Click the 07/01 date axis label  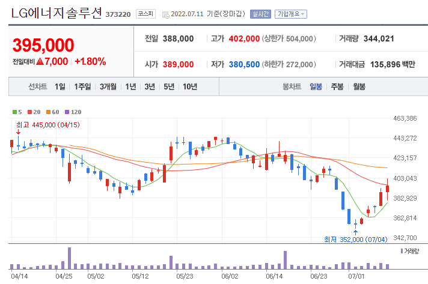356,276
